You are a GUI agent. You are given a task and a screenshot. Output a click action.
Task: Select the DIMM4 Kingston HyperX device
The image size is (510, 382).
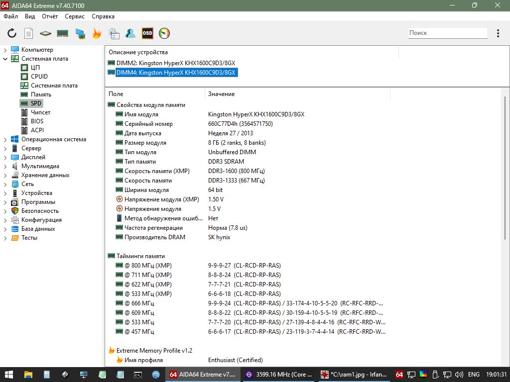coord(176,73)
